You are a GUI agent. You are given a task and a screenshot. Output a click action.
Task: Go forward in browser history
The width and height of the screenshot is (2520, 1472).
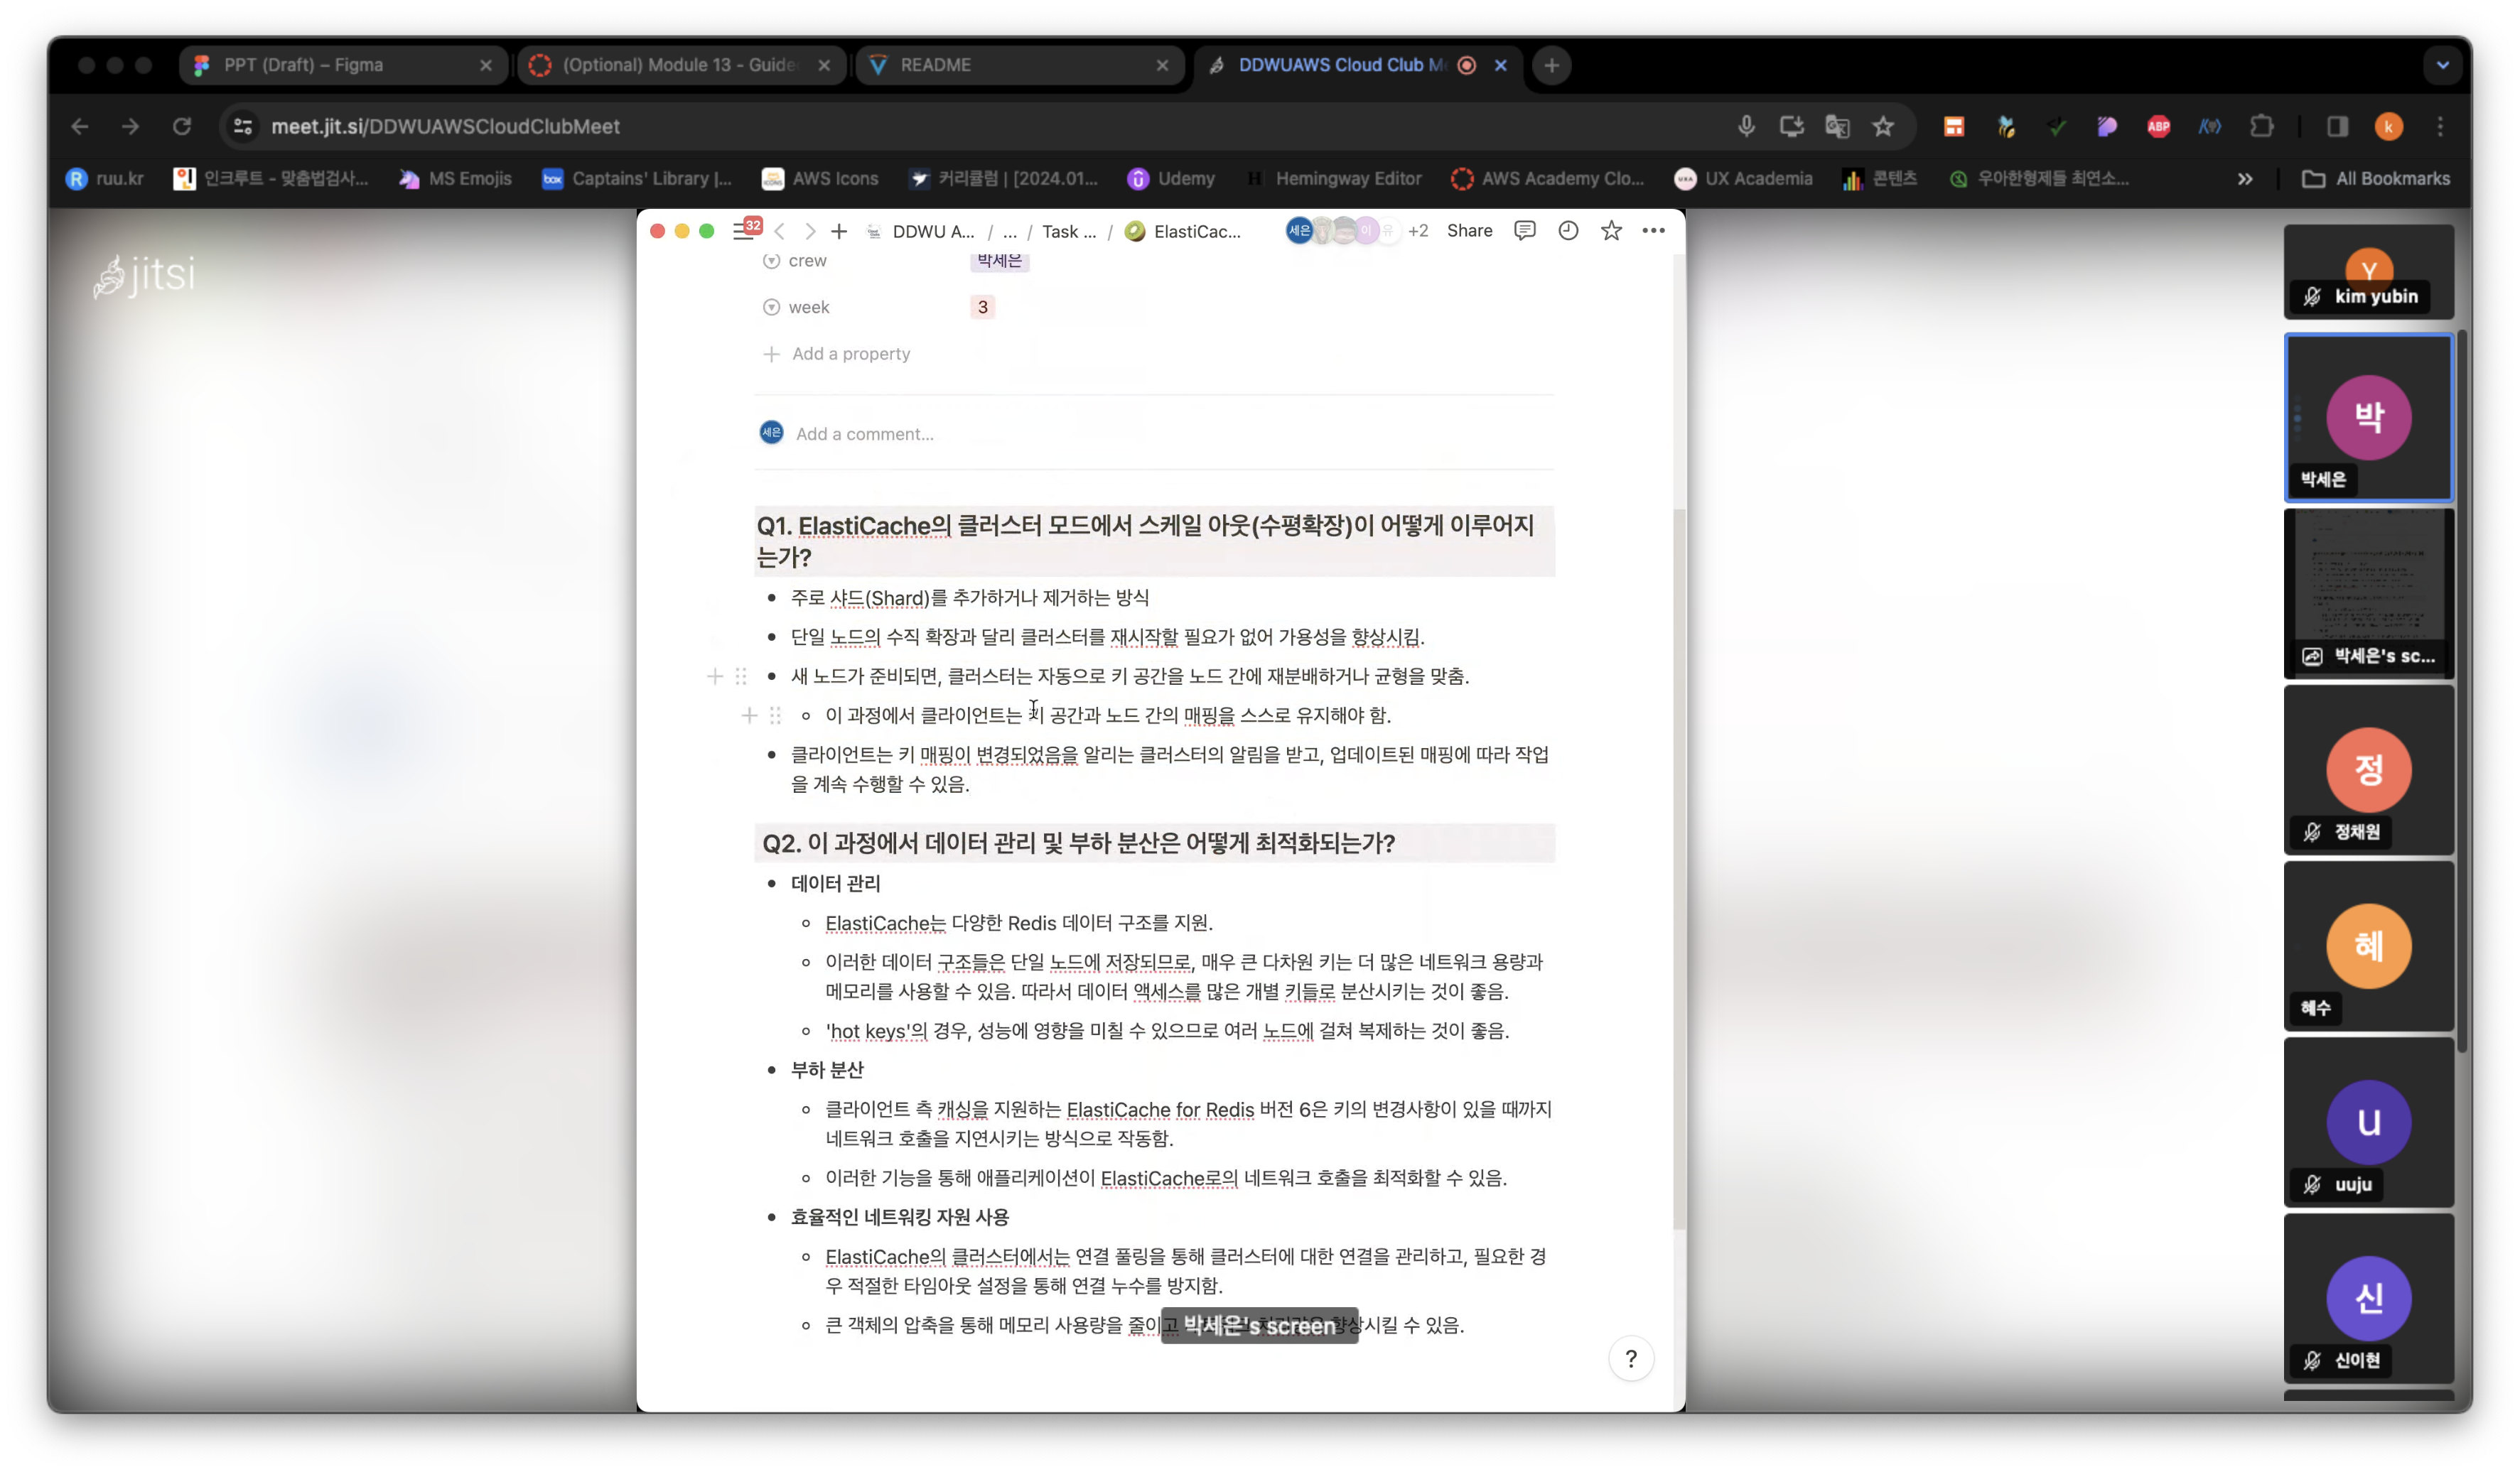coord(131,126)
